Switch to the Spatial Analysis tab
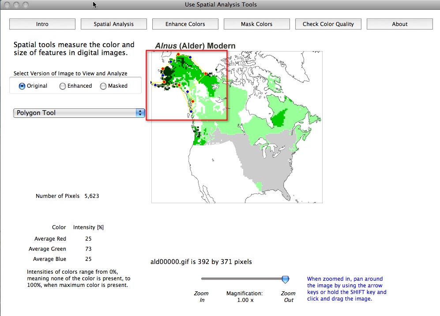This screenshot has width=440, height=316. (113, 24)
